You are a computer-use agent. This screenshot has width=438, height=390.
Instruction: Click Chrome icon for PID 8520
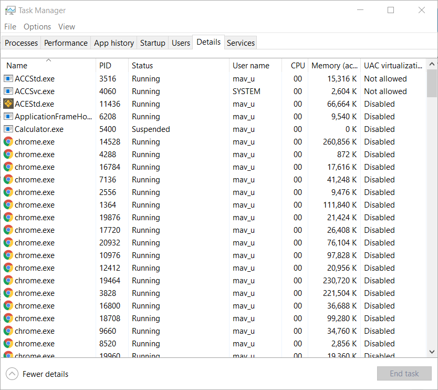(8, 343)
